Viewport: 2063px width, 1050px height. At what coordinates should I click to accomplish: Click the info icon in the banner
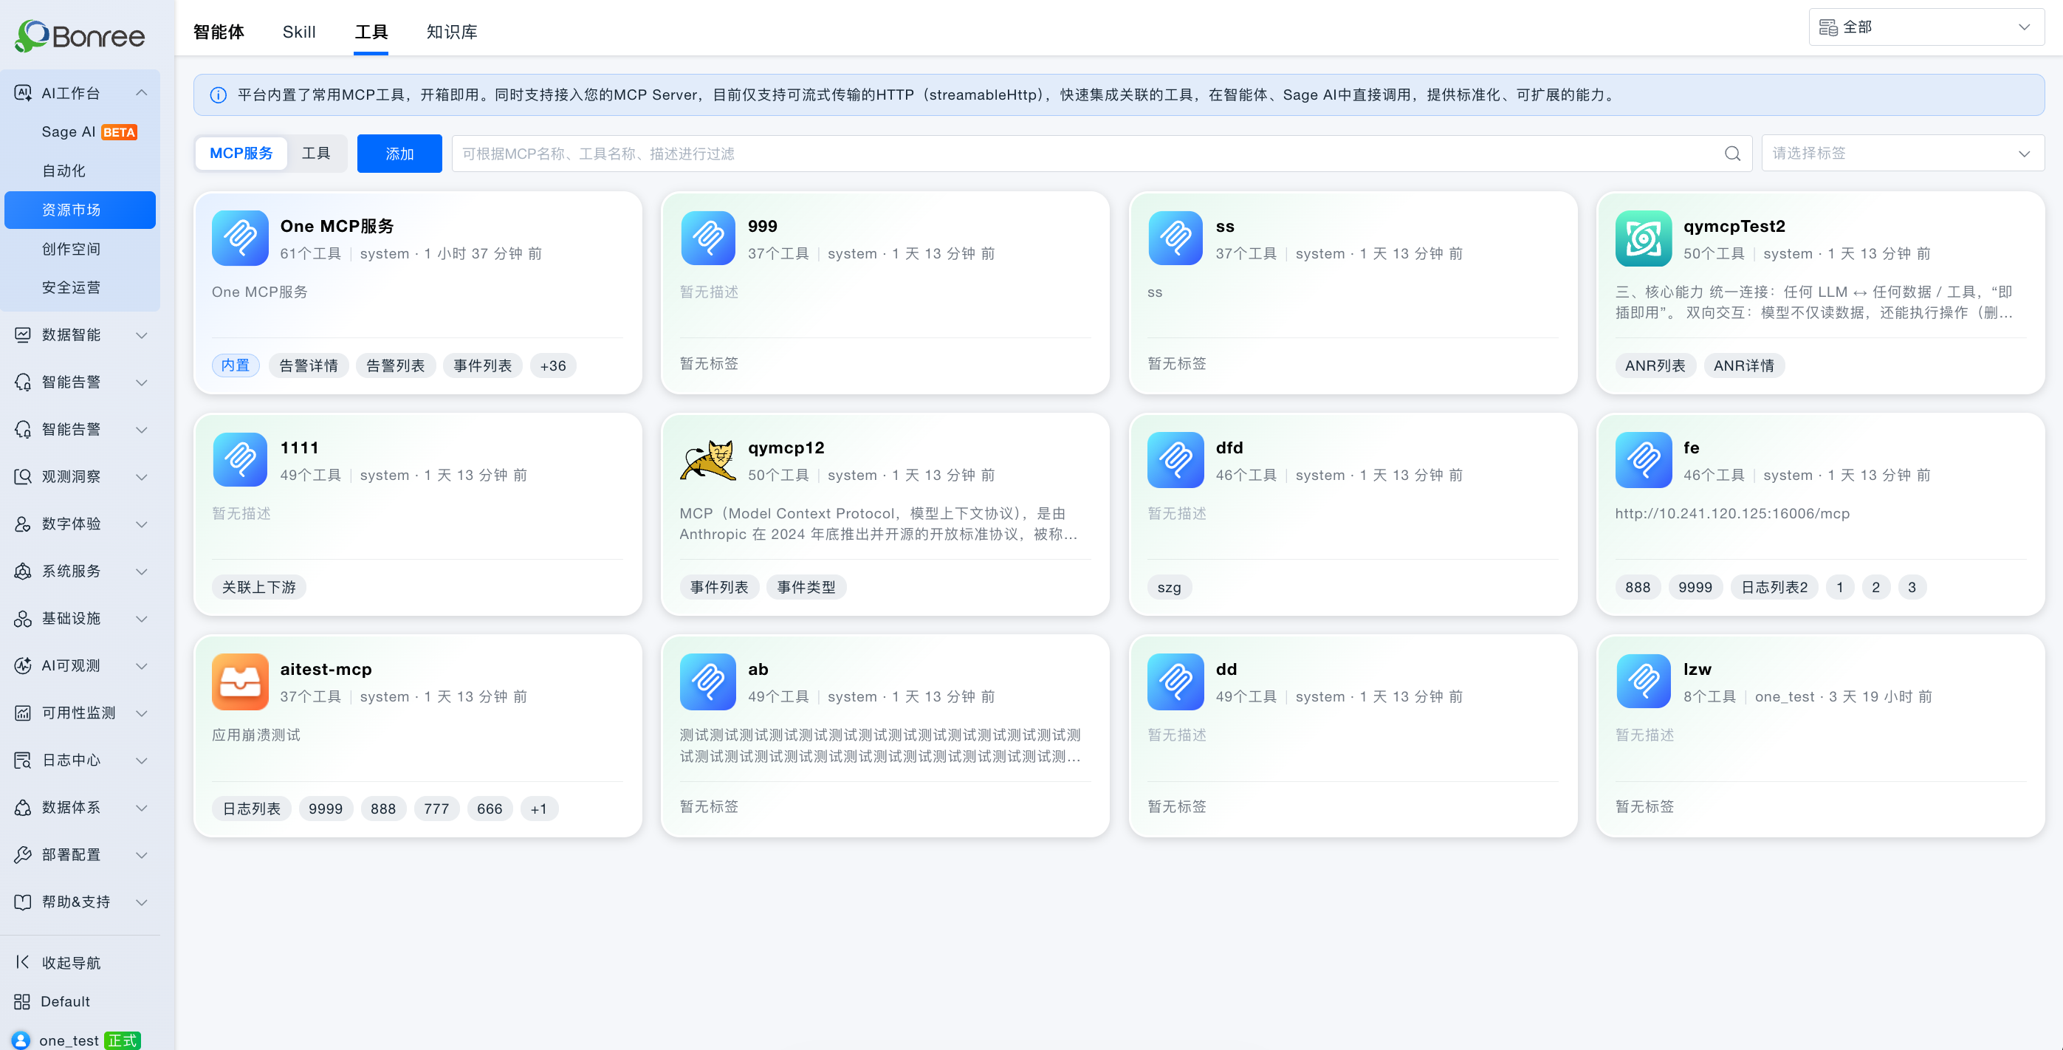coord(218,95)
